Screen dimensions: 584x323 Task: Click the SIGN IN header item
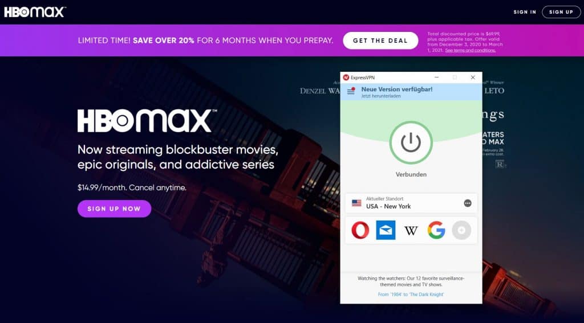coord(525,12)
